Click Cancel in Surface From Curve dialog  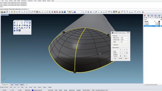tap(120, 58)
